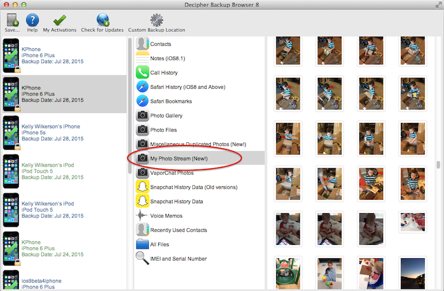The width and height of the screenshot is (444, 291).
Task: Select the Contacts icon
Action: (x=142, y=44)
